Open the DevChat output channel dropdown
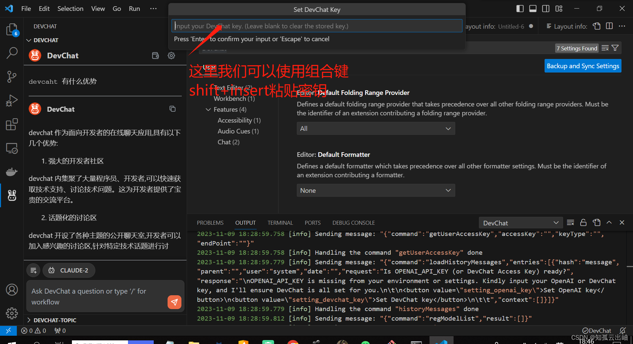Viewport: 633px width, 344px height. [x=521, y=223]
